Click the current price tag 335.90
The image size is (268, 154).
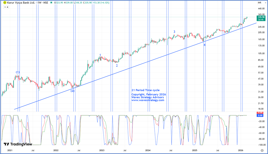pyautogui.click(x=261, y=17)
